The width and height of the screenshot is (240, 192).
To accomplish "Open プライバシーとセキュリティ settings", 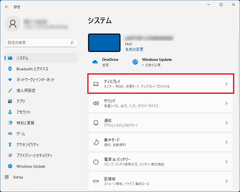I will pos(41,155).
